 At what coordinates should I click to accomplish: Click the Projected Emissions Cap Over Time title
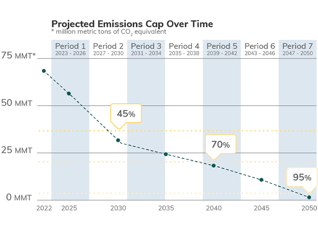tap(132, 24)
